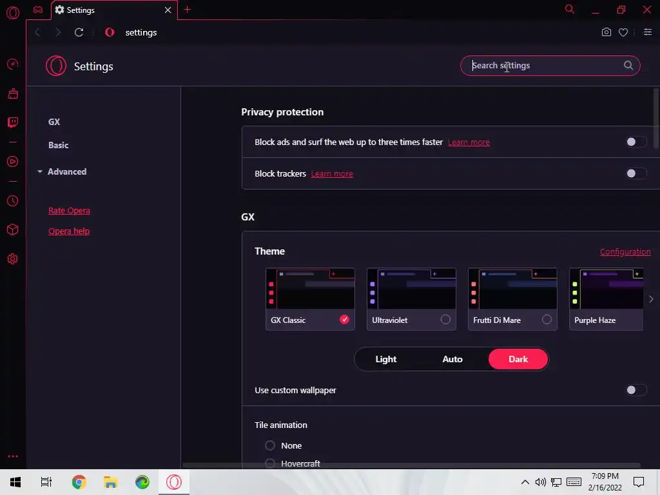This screenshot has height=495, width=660.
Task: Open Learn more about blocking ads
Action: [x=469, y=142]
